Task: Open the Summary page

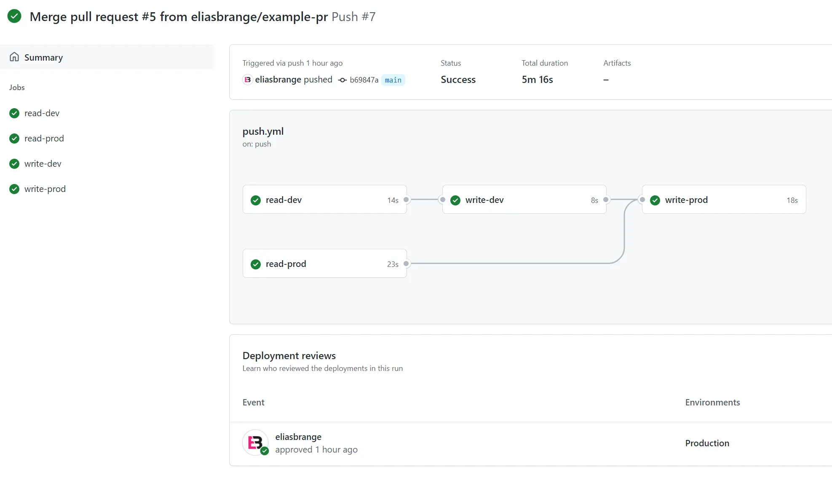Action: (43, 57)
